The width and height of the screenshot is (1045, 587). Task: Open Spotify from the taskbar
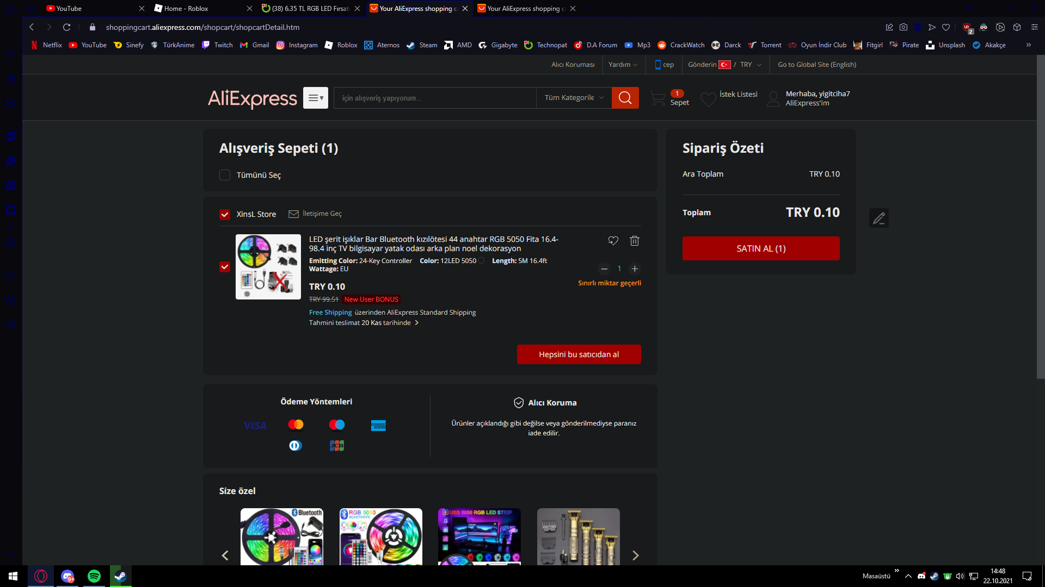94,576
